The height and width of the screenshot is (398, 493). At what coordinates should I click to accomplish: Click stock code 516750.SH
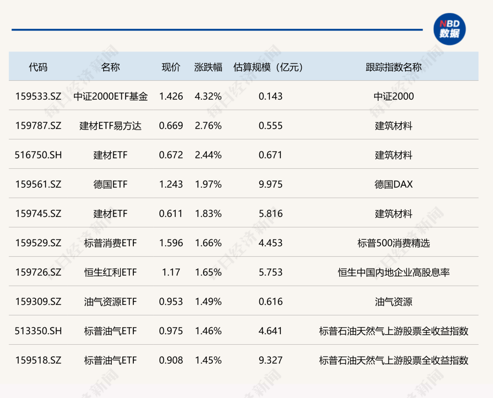38,155
